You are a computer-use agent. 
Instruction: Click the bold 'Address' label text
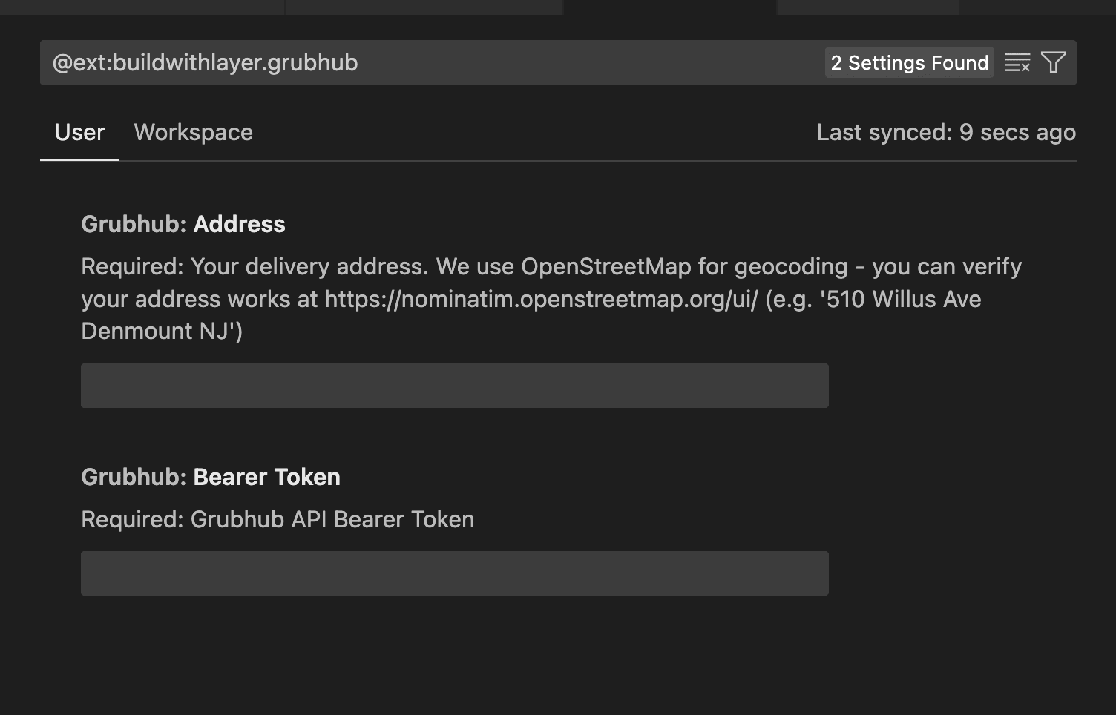(x=239, y=224)
